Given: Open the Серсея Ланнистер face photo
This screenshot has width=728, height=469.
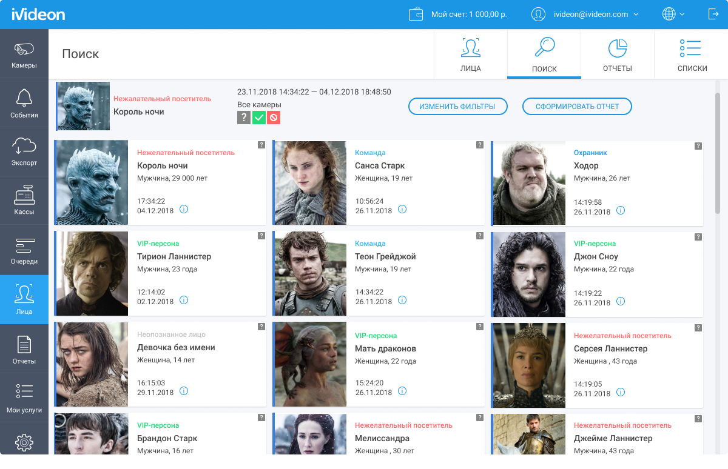Looking at the screenshot, I should tap(529, 364).
